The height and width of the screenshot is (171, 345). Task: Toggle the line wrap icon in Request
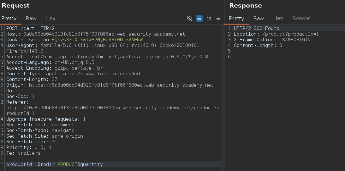pyautogui.click(x=199, y=19)
